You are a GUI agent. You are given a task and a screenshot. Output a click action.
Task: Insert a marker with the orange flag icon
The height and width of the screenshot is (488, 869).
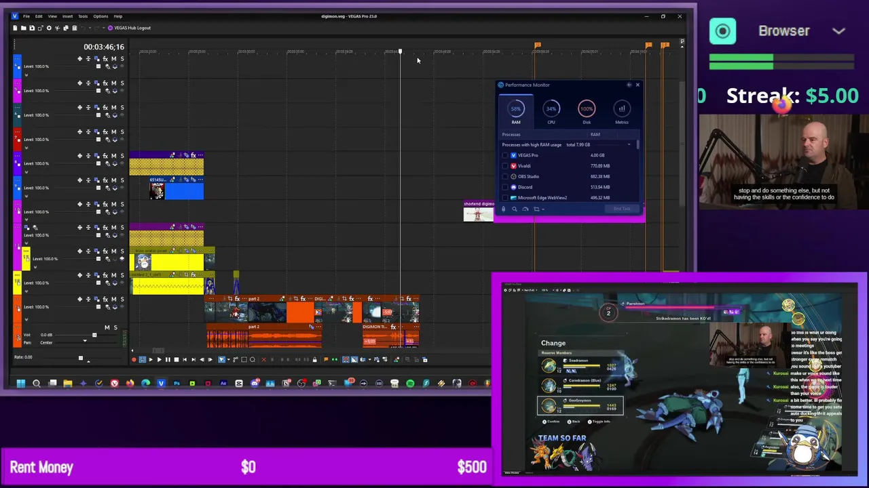(x=326, y=359)
